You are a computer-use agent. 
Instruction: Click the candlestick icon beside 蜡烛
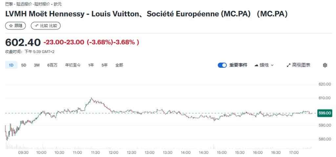257,65
